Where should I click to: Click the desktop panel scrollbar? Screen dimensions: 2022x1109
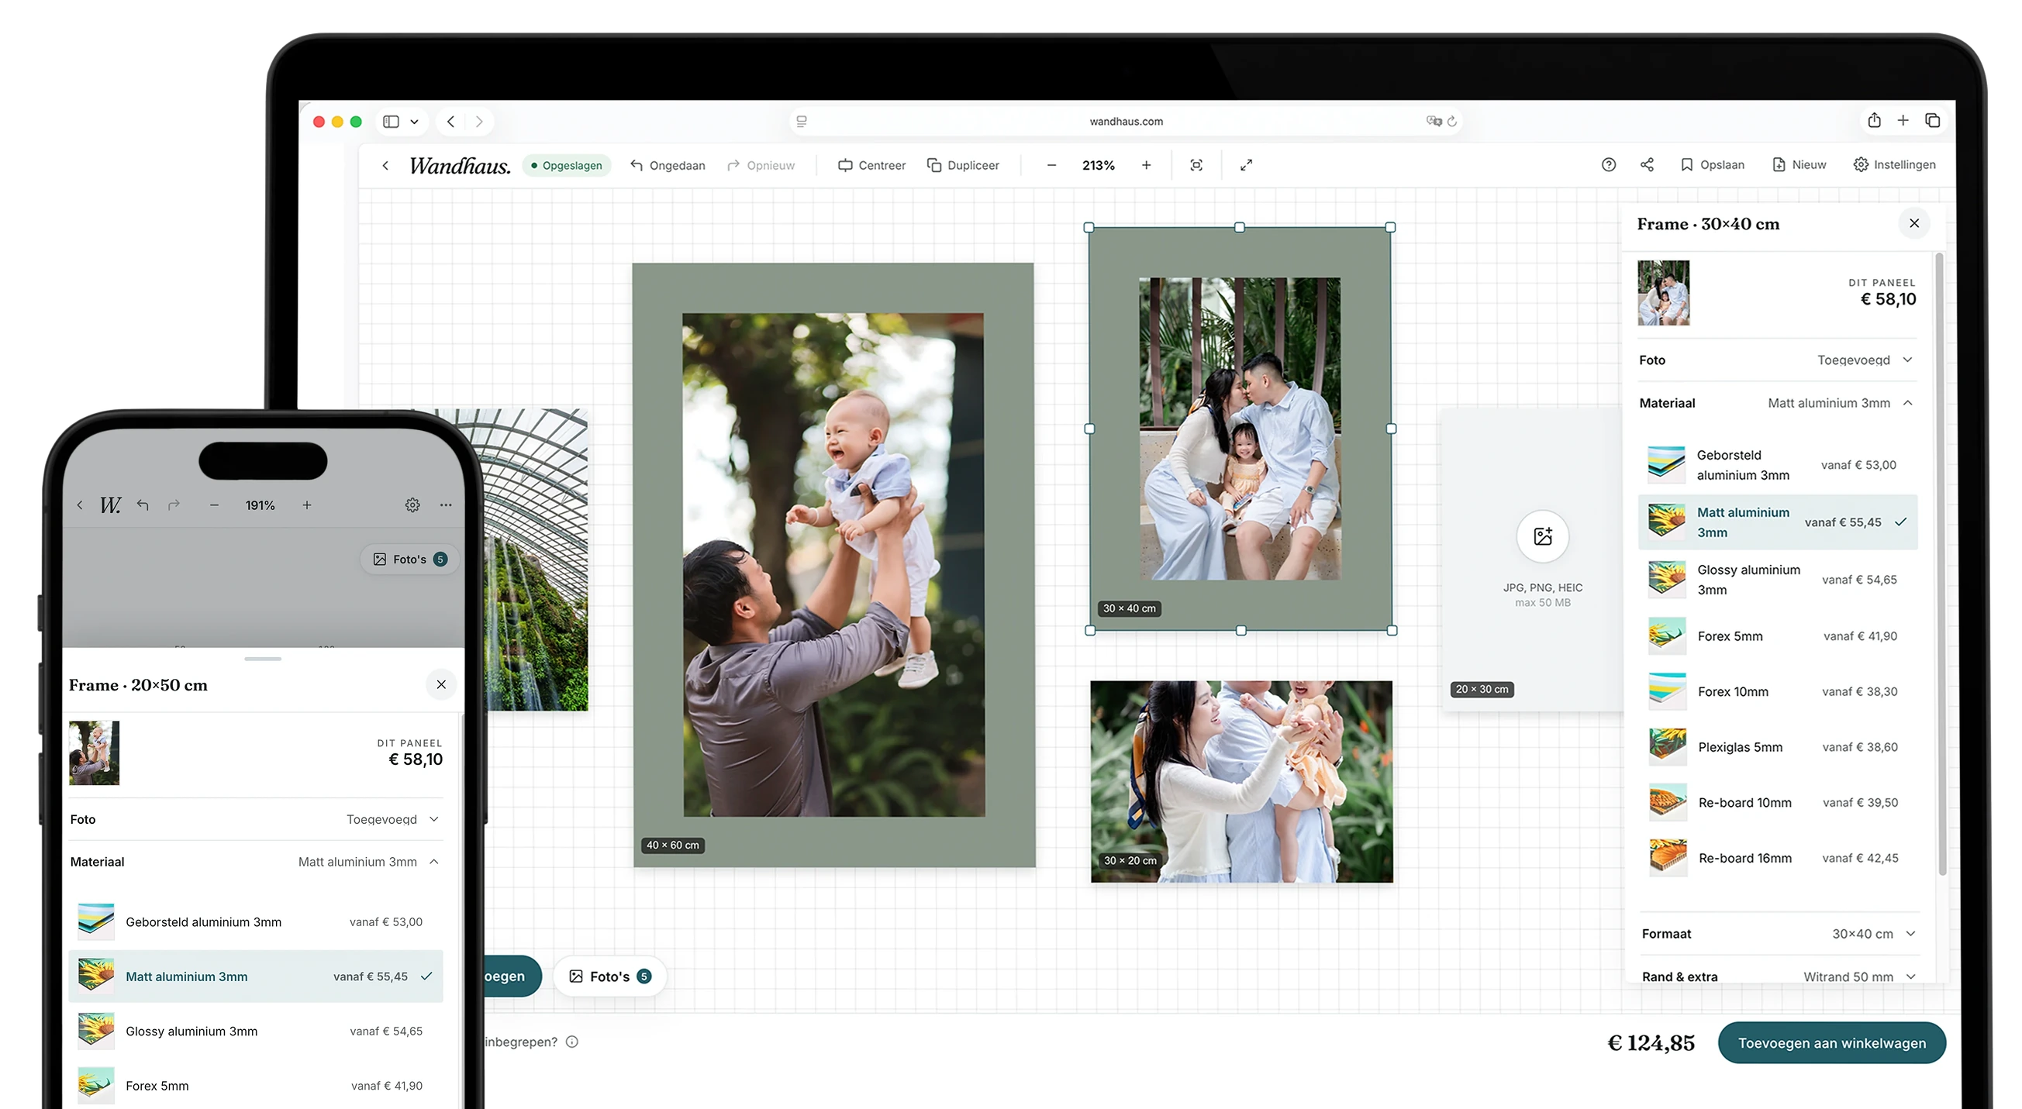(1941, 563)
